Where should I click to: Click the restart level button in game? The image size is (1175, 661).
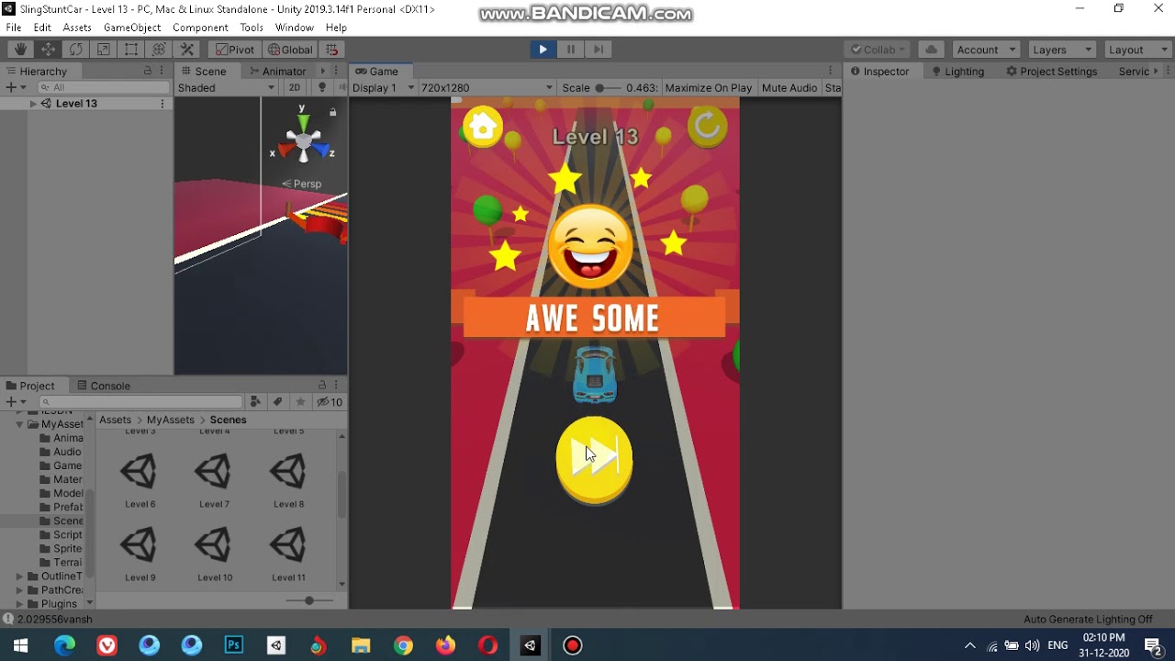click(707, 126)
